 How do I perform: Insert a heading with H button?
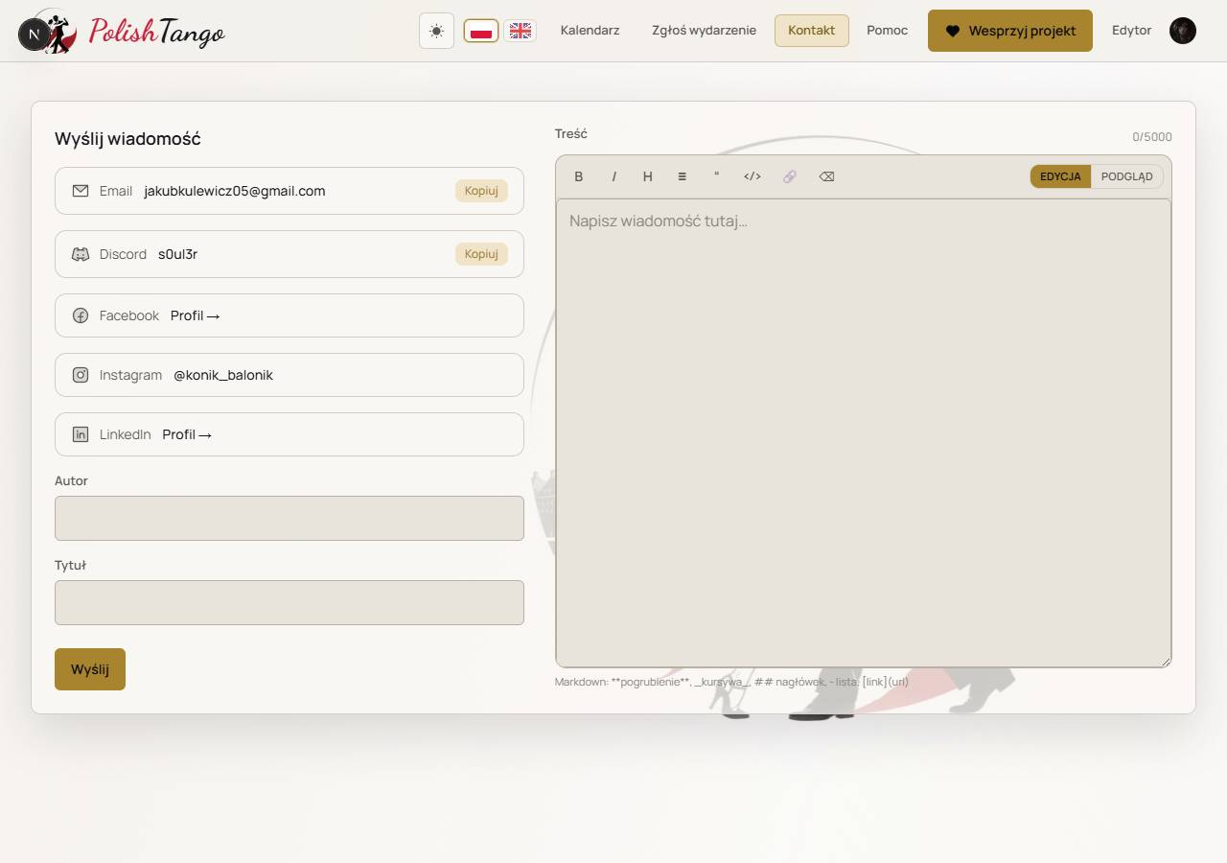[647, 176]
